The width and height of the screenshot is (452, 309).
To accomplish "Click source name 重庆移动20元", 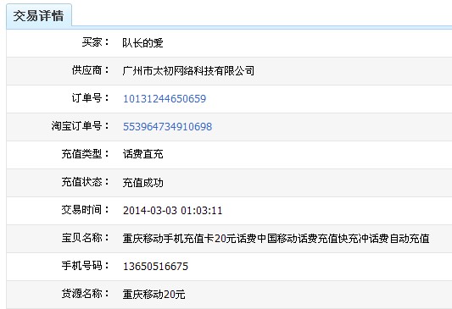I will click(x=154, y=294).
